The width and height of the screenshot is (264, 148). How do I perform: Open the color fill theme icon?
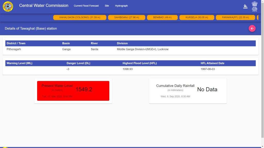coord(245,6)
